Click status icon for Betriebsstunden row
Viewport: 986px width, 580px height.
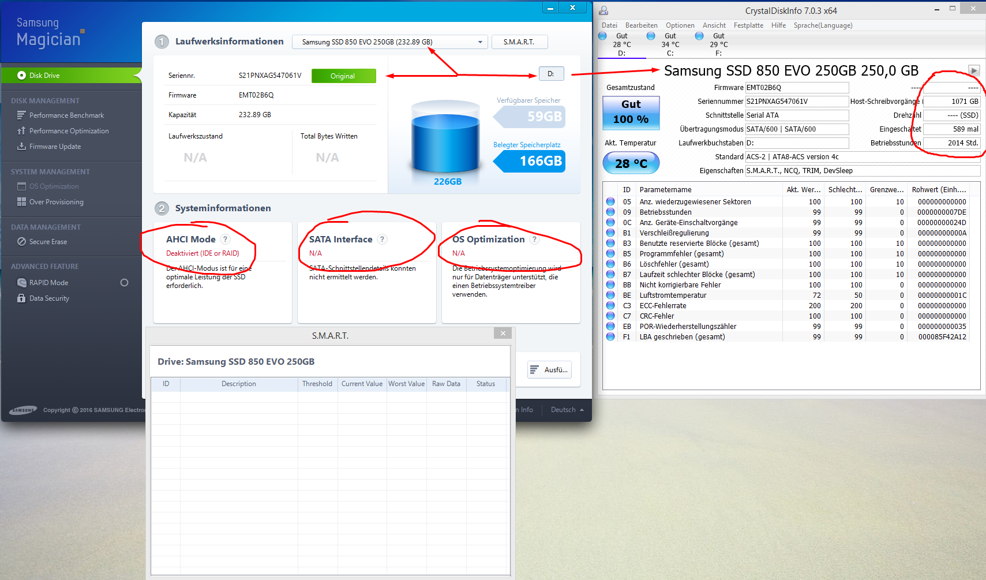click(610, 212)
